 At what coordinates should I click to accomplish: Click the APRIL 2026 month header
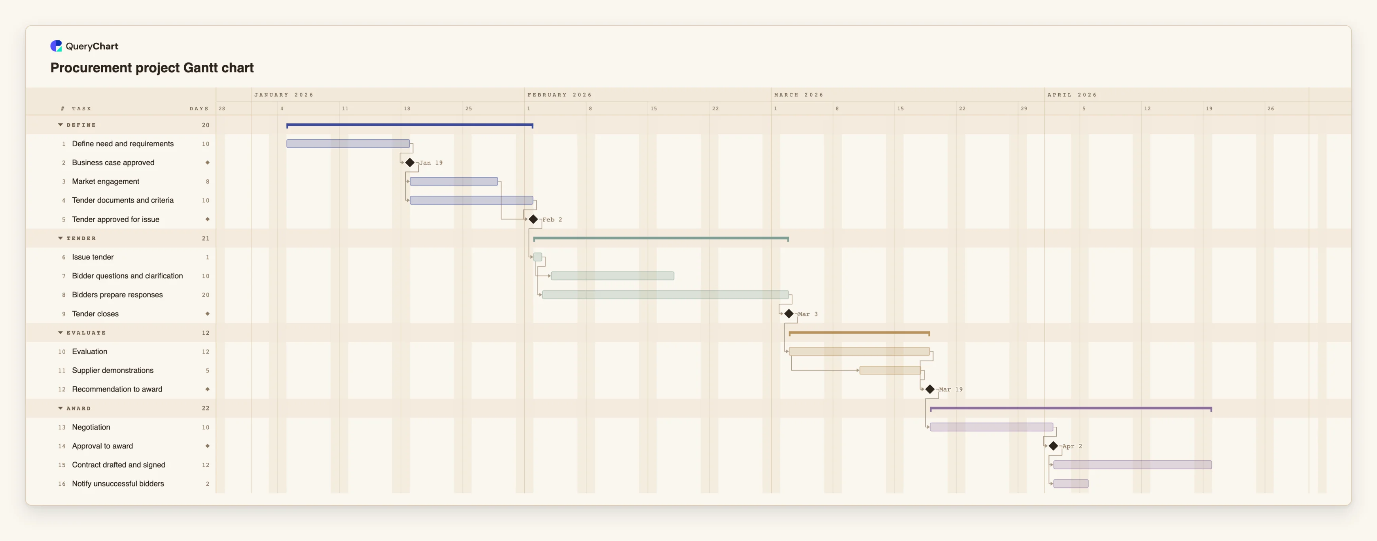tap(1072, 95)
